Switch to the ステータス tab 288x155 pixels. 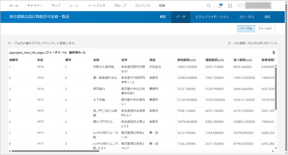pyautogui.click(x=247, y=17)
